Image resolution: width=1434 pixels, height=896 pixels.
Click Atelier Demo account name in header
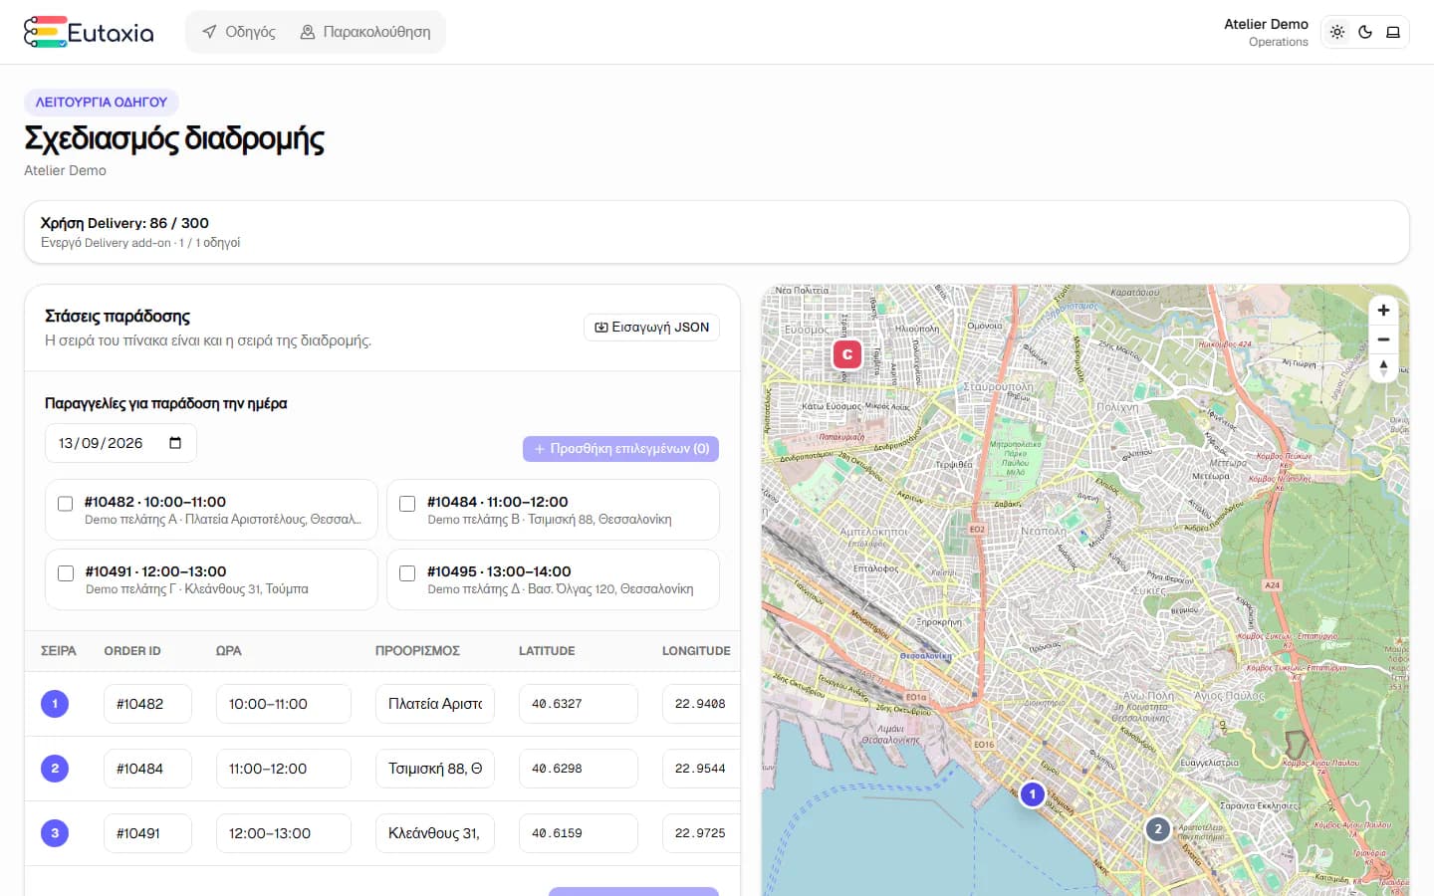click(x=1266, y=24)
